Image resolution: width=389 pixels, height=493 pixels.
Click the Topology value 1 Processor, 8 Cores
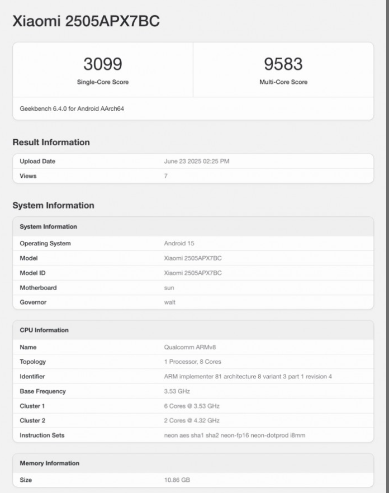click(x=192, y=362)
